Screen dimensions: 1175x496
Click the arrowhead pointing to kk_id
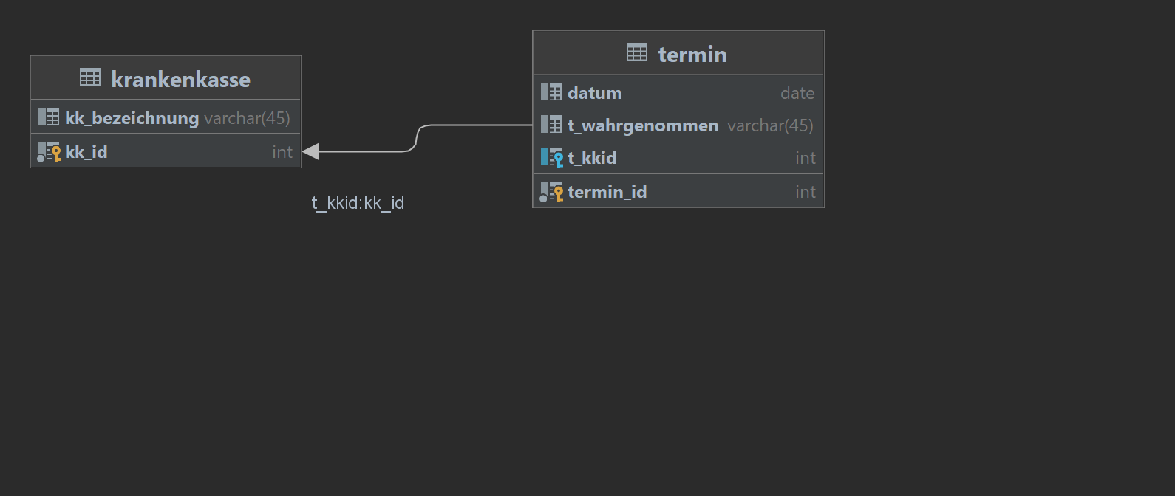(310, 151)
